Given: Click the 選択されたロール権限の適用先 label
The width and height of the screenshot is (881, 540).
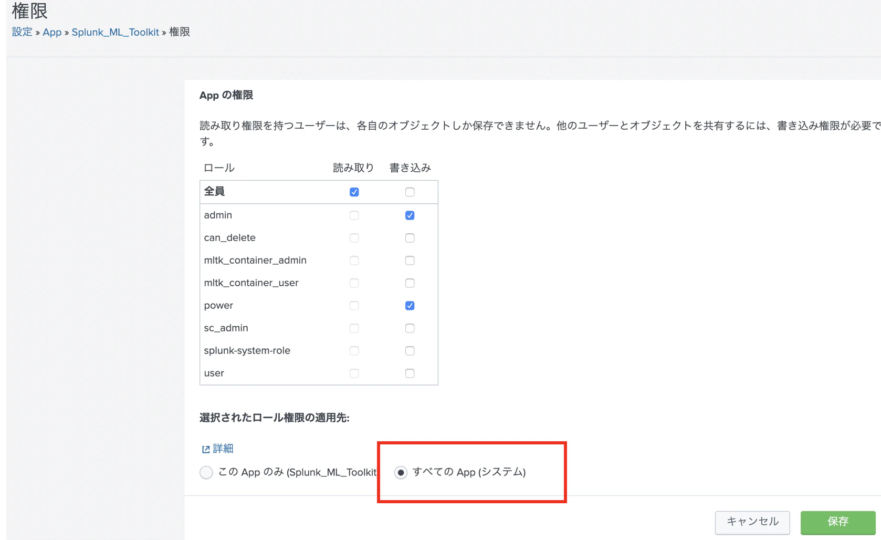Looking at the screenshot, I should 274,418.
